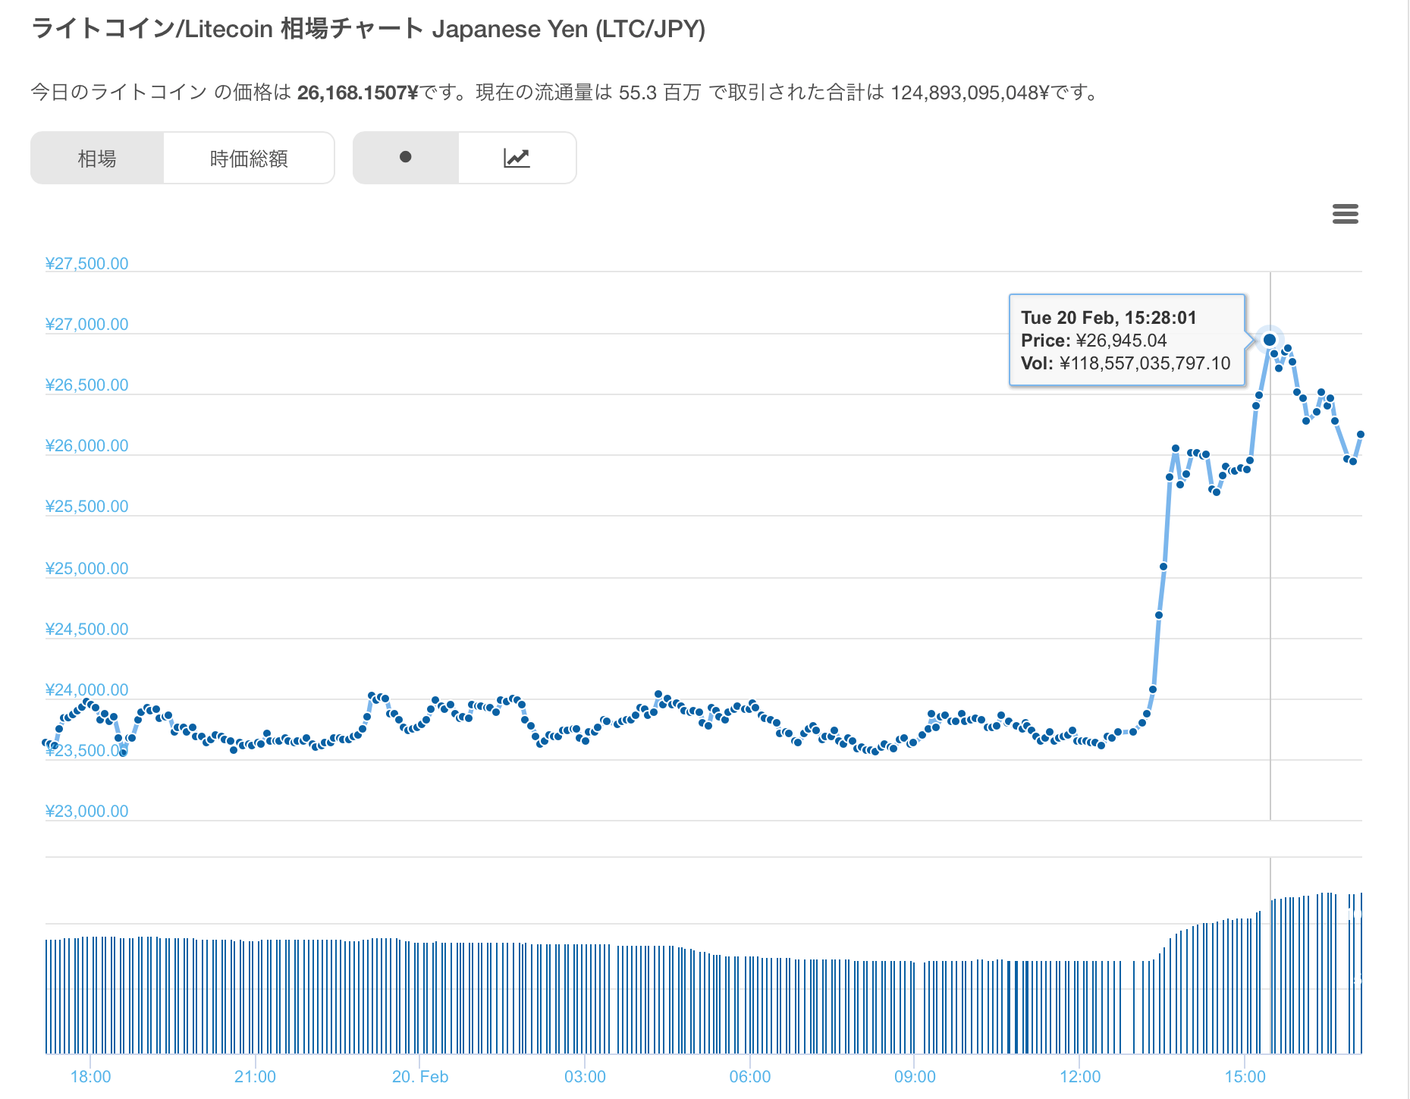1410x1099 pixels.
Task: Click the ¥26,500.00 axis label
Action: pyautogui.click(x=86, y=385)
